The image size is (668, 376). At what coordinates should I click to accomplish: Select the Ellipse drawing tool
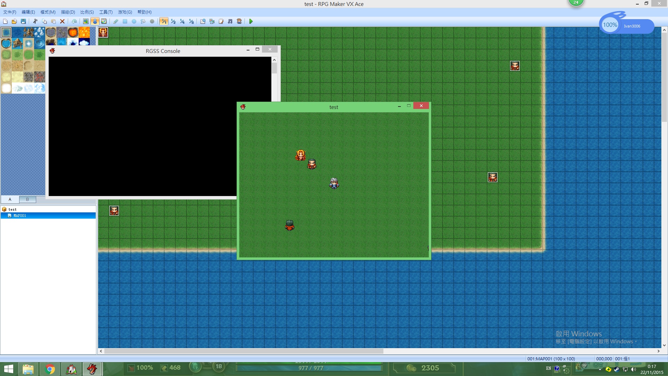(x=134, y=22)
